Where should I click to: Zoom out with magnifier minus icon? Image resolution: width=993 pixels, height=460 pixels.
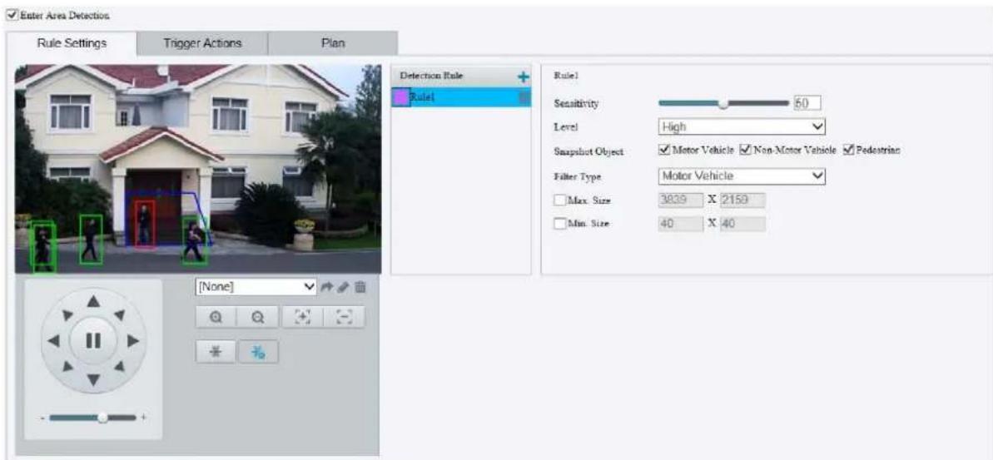click(x=258, y=318)
